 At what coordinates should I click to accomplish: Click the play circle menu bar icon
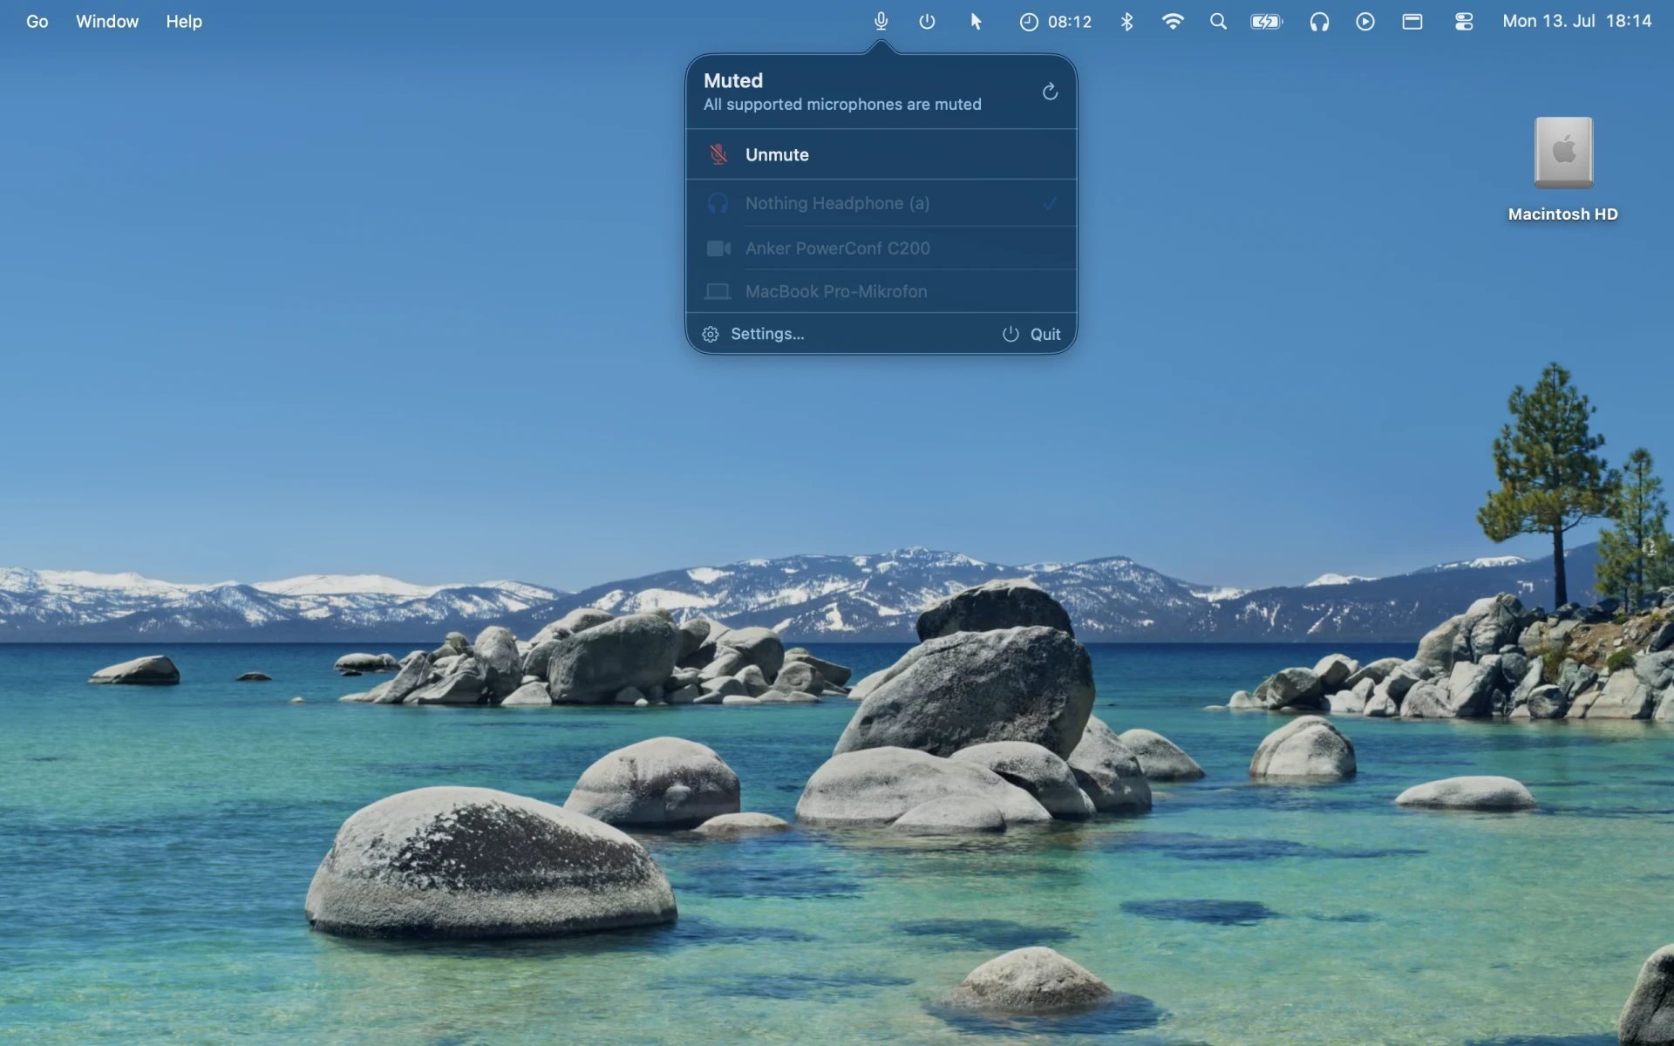click(1365, 22)
